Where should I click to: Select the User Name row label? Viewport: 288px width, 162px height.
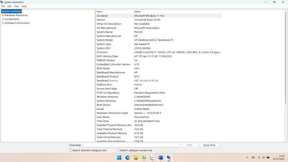(x=103, y=117)
